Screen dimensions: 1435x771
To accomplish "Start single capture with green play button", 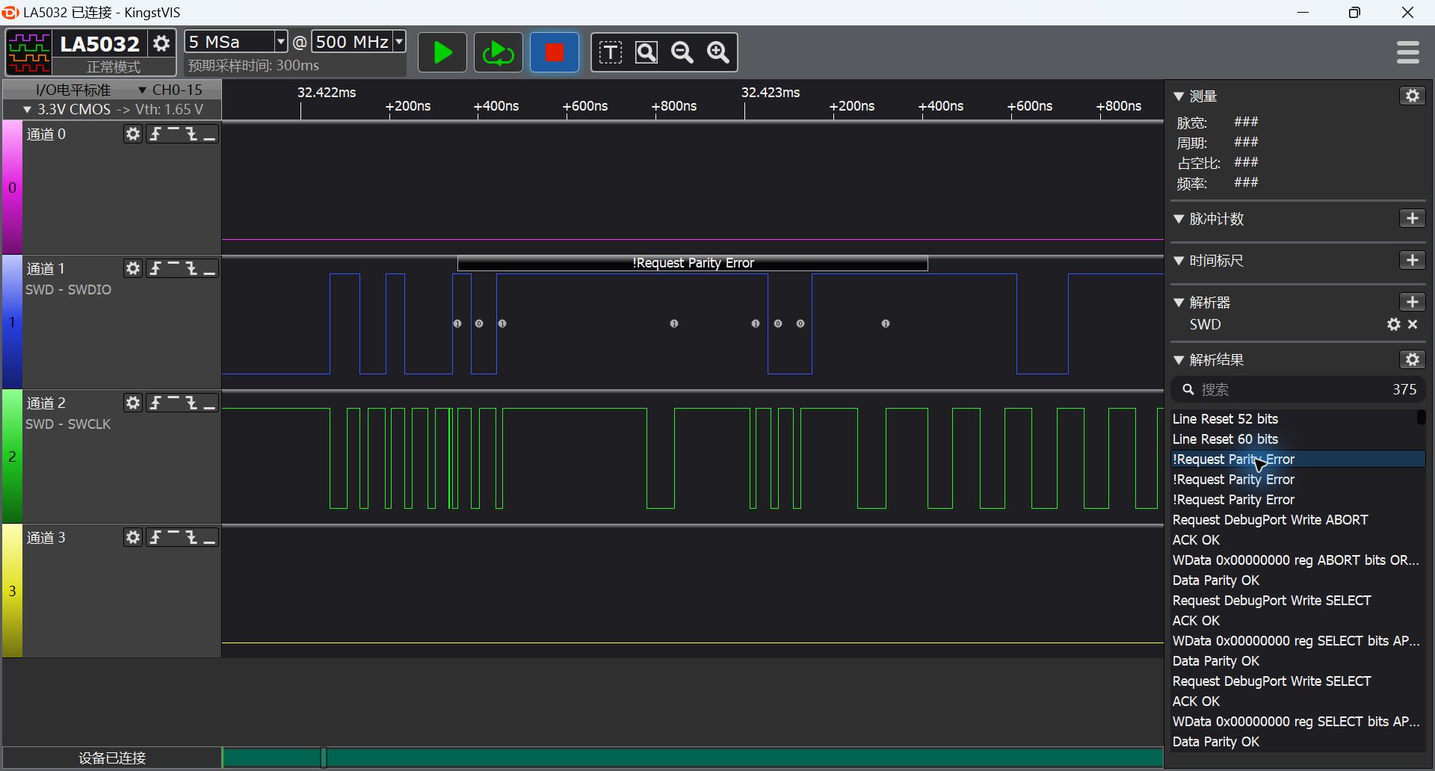I will [442, 52].
